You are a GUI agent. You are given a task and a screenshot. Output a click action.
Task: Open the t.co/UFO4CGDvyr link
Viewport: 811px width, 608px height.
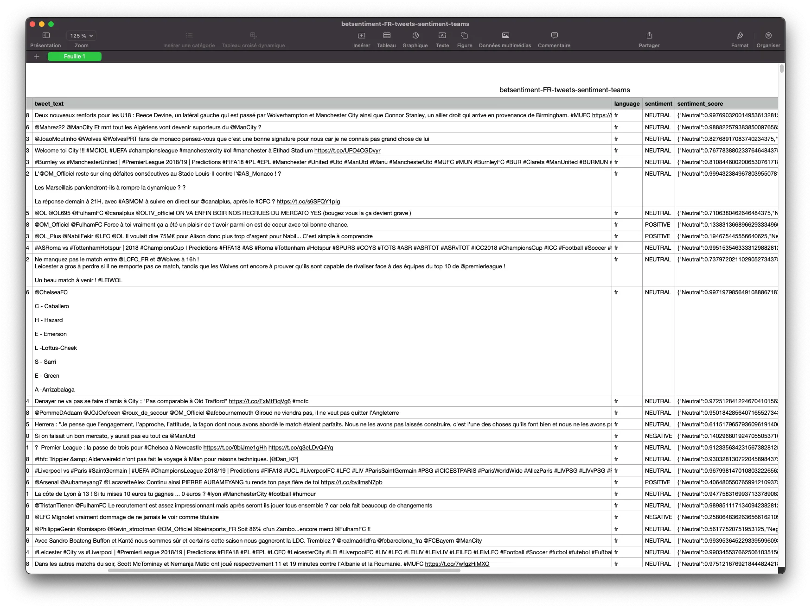(347, 151)
